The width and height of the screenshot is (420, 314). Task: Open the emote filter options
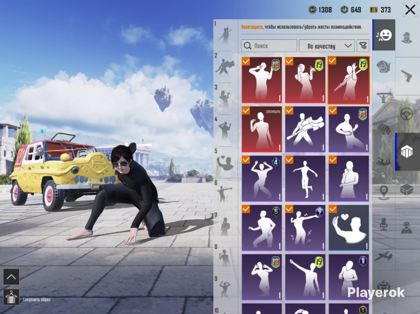pos(363,46)
